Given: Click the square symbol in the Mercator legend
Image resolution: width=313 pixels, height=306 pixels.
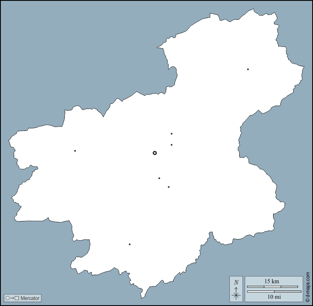Looking at the screenshot, I should 17,298.
